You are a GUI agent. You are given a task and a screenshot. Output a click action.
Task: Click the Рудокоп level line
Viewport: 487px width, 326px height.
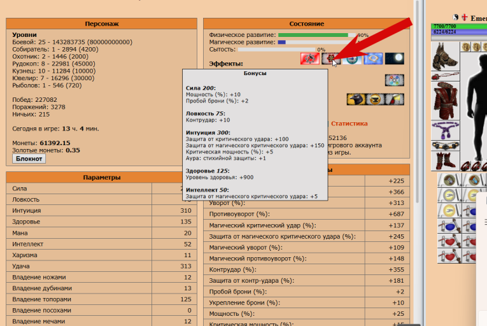point(53,64)
